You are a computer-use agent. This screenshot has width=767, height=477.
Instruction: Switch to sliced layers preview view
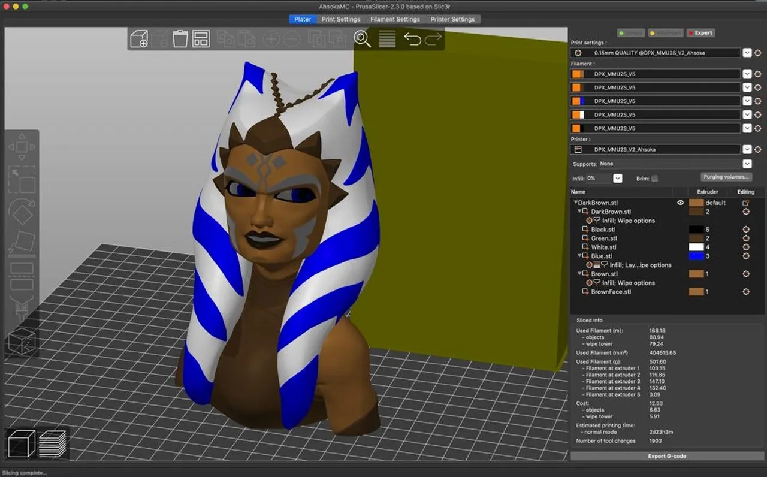pos(53,444)
